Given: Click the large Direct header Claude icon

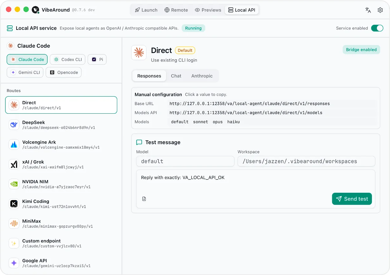Looking at the screenshot, I should (139, 53).
